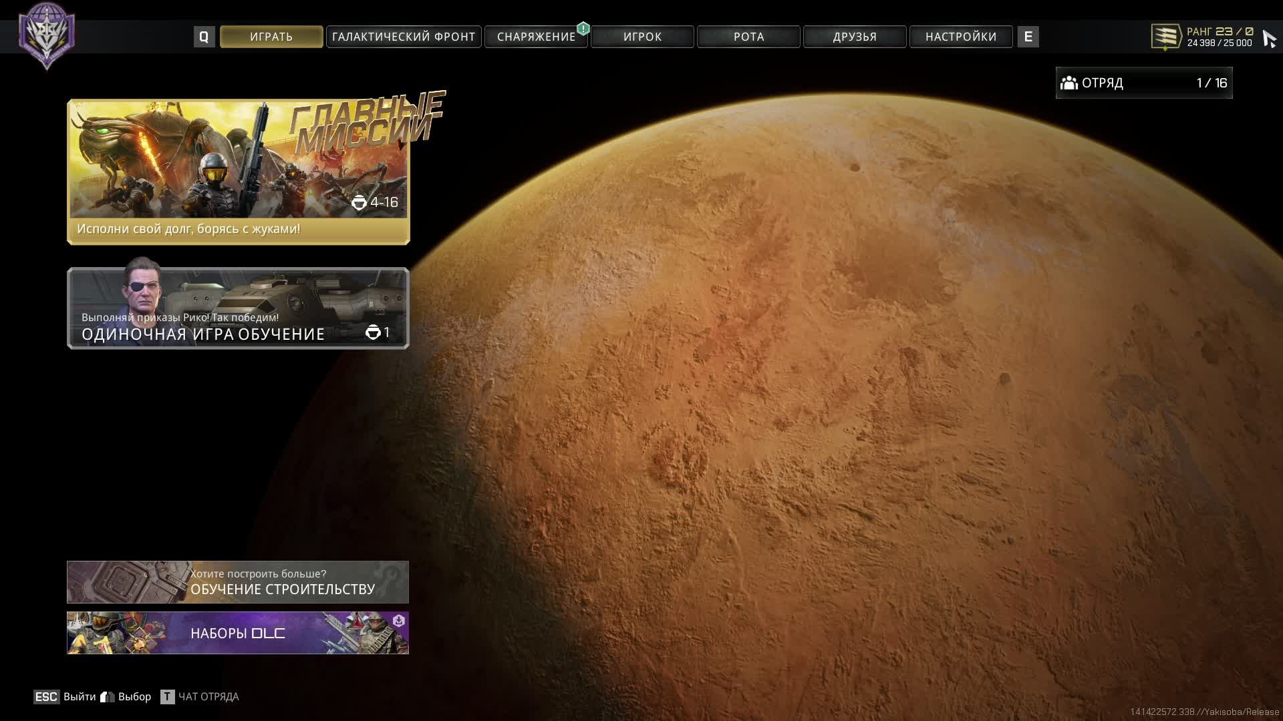This screenshot has width=1283, height=721.
Task: Click the Ранг 23/0 progress display
Action: (x=1220, y=31)
